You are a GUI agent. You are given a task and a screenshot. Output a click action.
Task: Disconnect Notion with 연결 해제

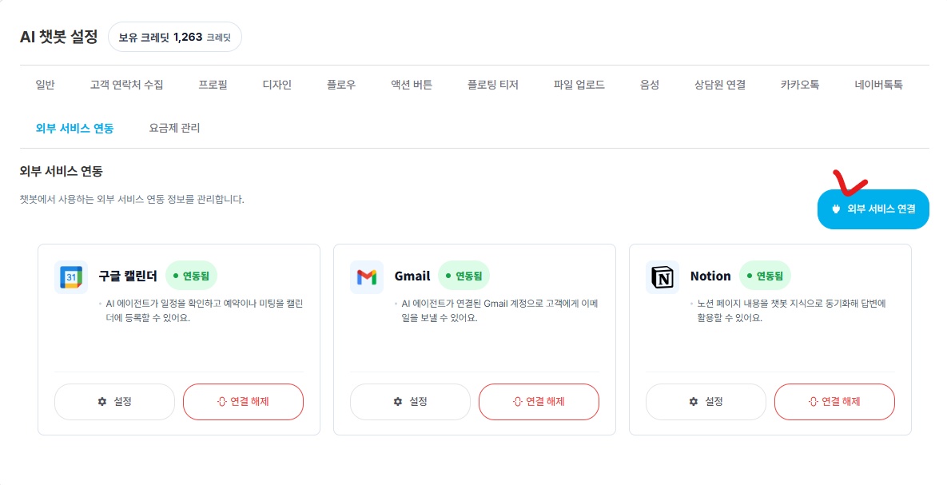point(834,402)
